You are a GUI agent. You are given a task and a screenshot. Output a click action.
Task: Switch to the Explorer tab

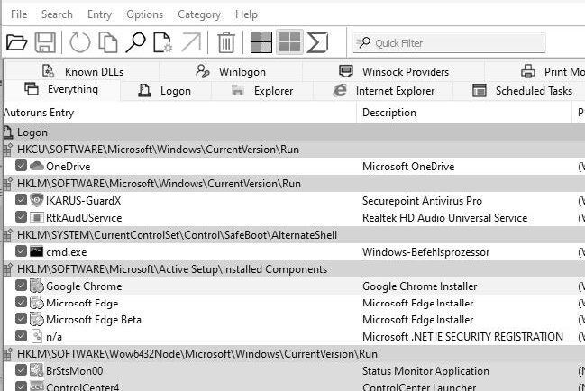[262, 91]
